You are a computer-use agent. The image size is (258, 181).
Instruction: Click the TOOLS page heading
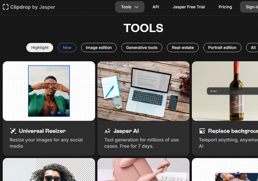click(143, 28)
